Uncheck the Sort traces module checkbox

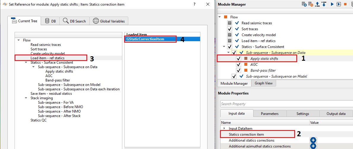click(229, 29)
